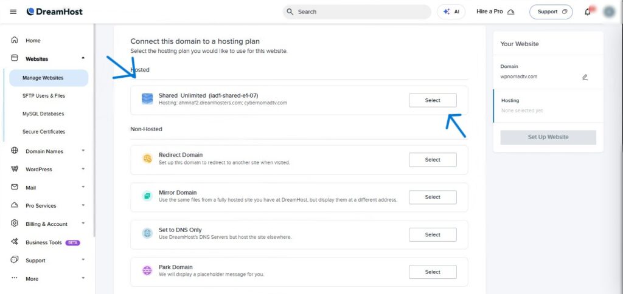Focus the Search input field
Viewport: 623px width, 294px height.
pyautogui.click(x=357, y=12)
